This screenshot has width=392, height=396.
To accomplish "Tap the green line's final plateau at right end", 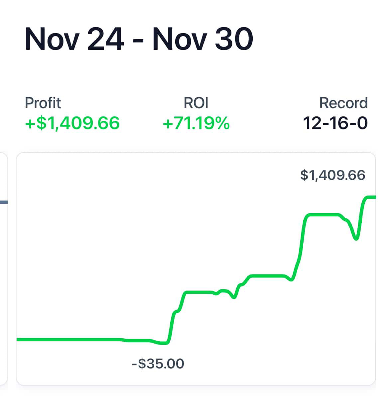I will tap(371, 198).
